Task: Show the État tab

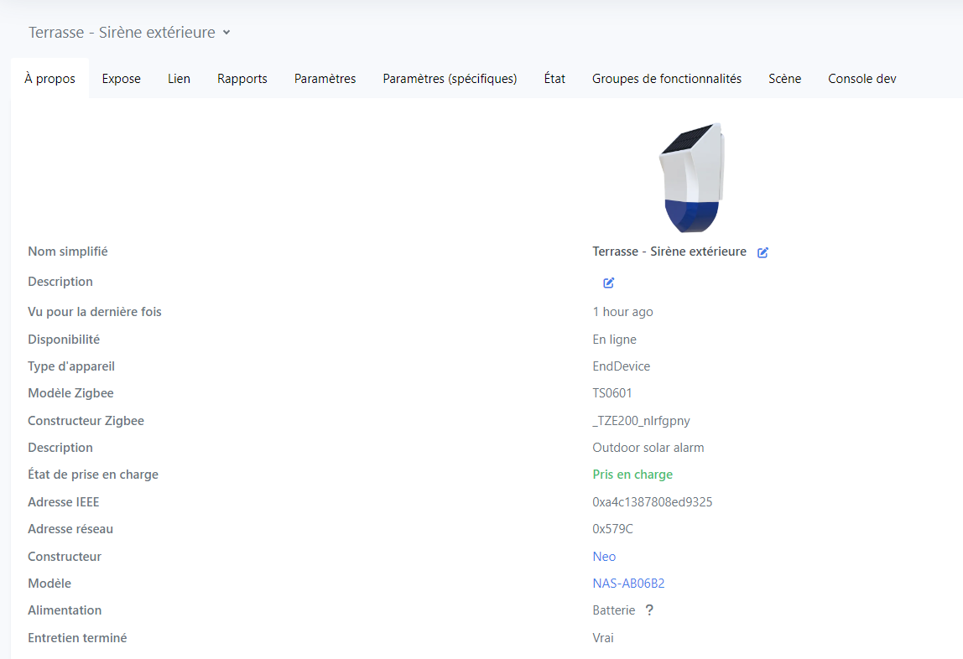Action: tap(554, 79)
